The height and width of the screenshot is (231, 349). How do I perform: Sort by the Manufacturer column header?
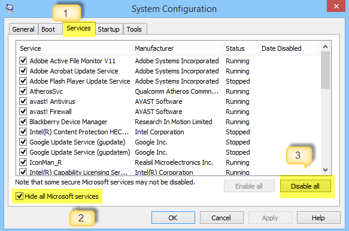pyautogui.click(x=177, y=48)
